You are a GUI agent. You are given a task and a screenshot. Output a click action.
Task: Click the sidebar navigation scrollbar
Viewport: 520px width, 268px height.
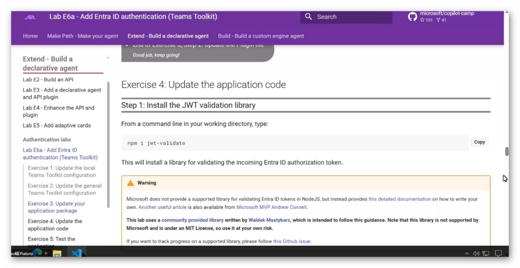click(x=108, y=144)
